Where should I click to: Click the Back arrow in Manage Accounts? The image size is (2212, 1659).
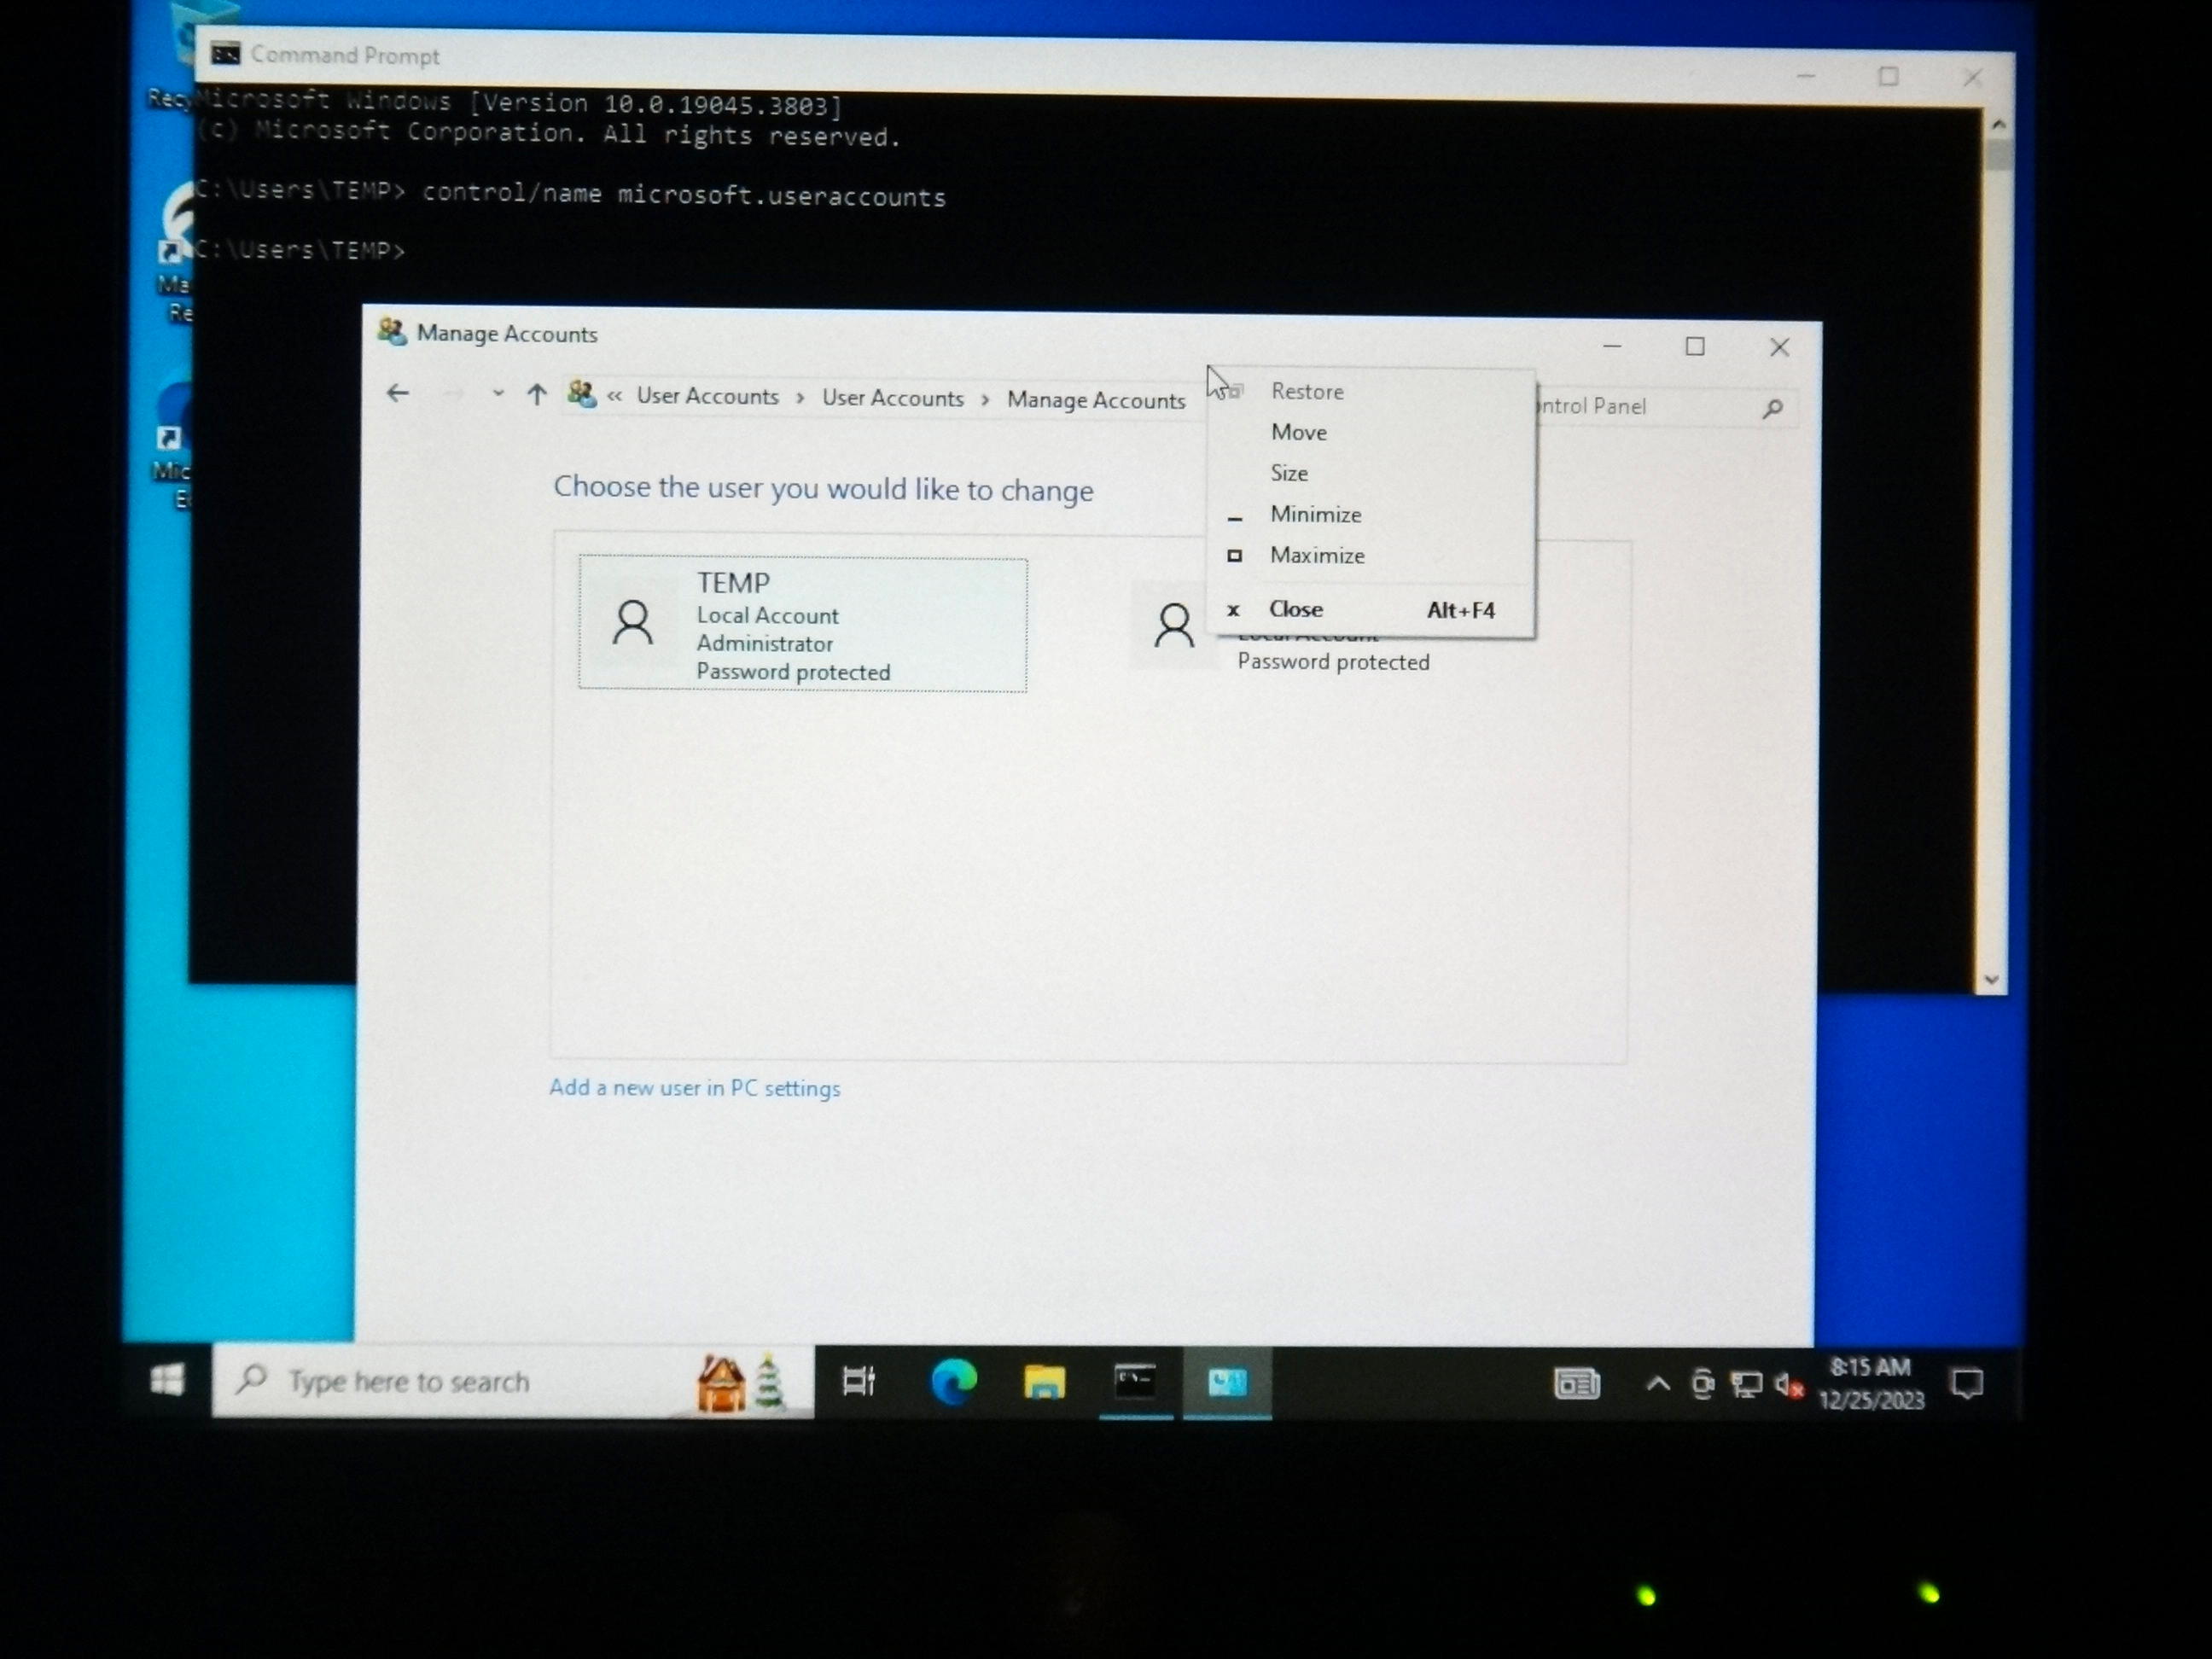pos(398,393)
